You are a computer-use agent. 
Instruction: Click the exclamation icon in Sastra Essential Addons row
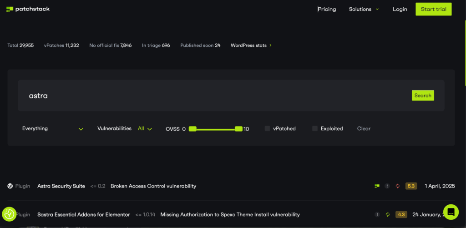click(377, 214)
